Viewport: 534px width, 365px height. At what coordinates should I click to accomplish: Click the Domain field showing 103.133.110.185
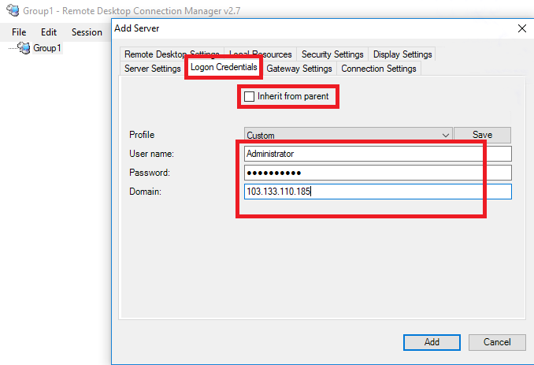[378, 192]
